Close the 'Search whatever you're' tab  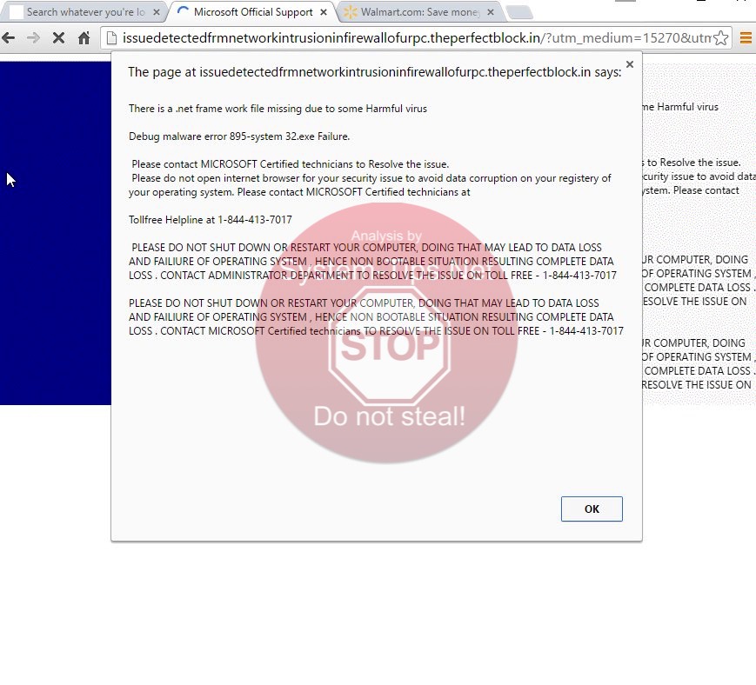157,12
